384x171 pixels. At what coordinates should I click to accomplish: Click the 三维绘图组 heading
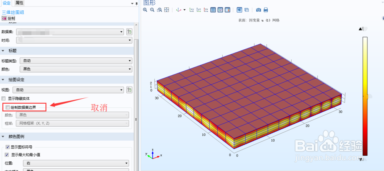[13, 13]
